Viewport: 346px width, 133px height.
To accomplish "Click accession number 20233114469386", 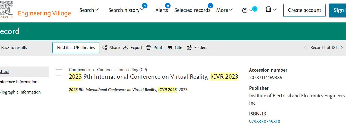I will click(266, 78).
